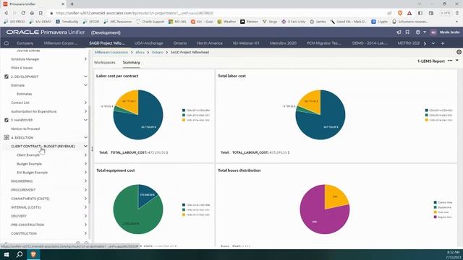This screenshot has height=260, width=463.
Task: Click the 3. HANDOVER phase icon
Action: (7, 120)
